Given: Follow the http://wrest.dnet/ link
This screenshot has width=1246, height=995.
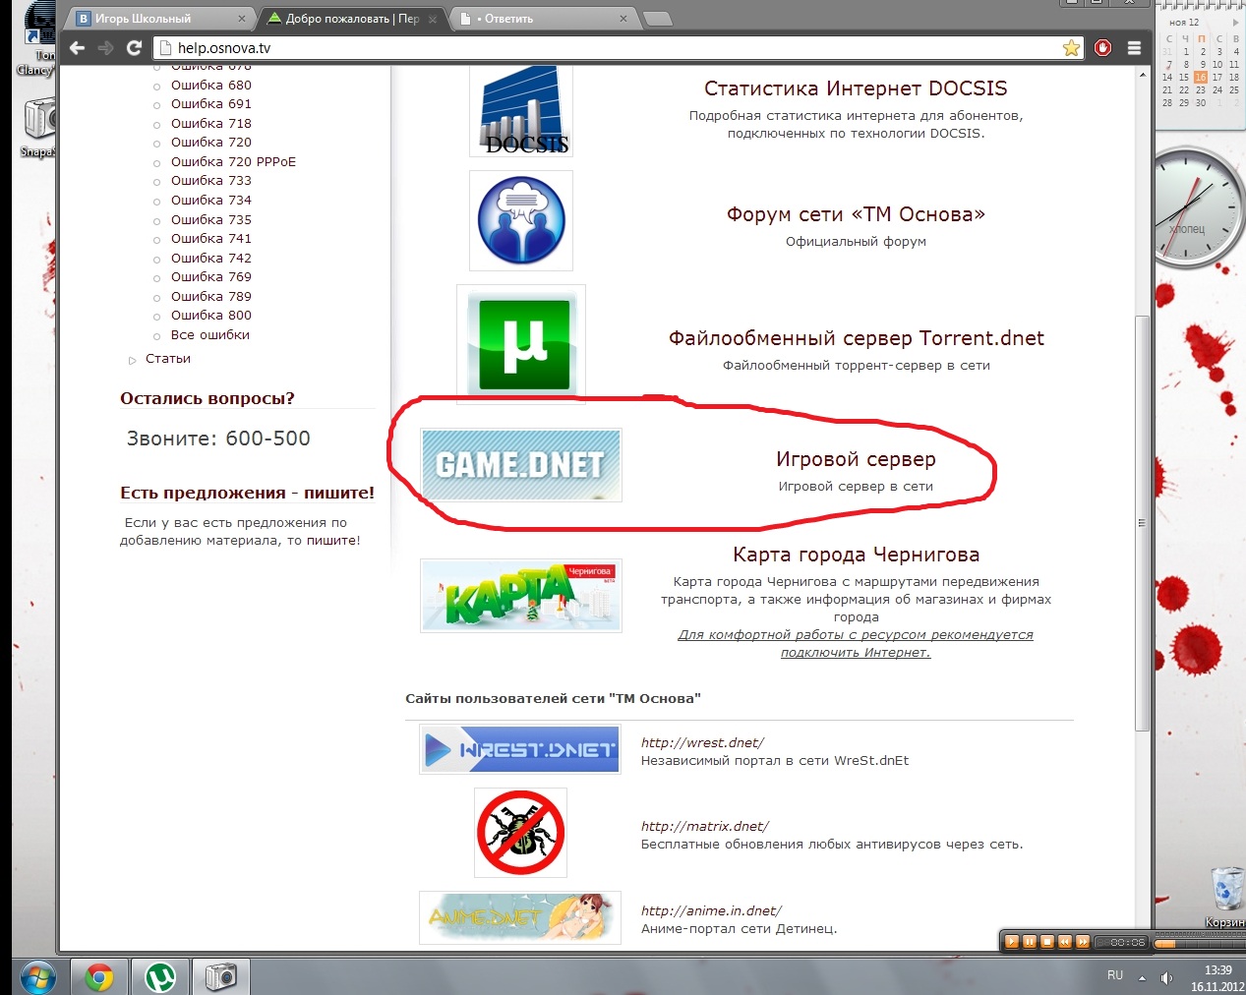Looking at the screenshot, I should [702, 743].
